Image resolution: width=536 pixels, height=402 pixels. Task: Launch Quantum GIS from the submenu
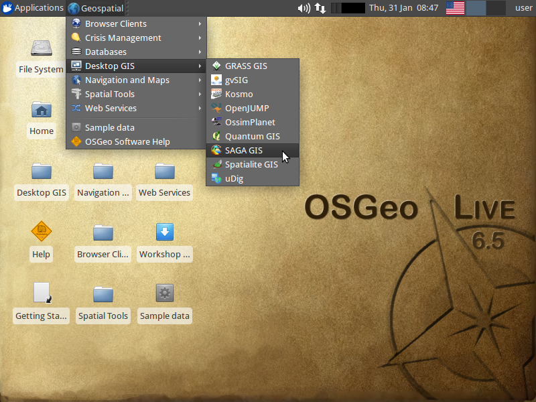point(253,136)
